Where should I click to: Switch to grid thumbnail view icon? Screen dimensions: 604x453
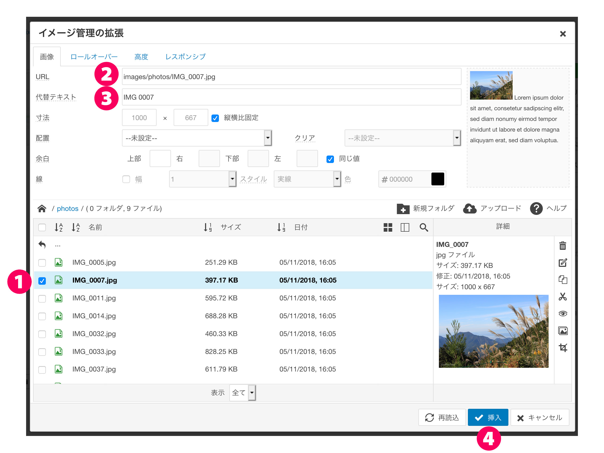tap(387, 227)
